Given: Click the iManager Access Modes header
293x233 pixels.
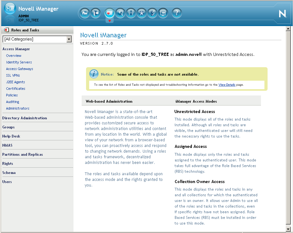Looking at the screenshot, I should click(x=196, y=101).
